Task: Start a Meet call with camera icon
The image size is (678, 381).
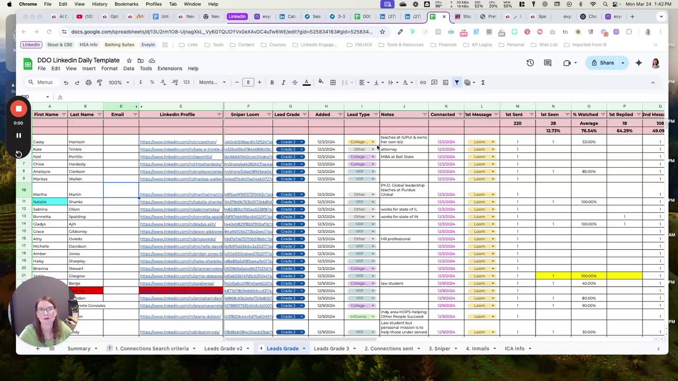Action: click(x=567, y=63)
